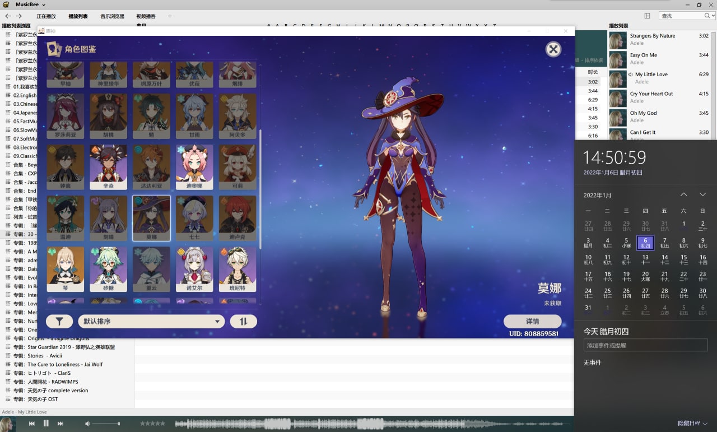Viewport: 717px width, 432px height.
Task: Toggle the panel layout icon beside the search box
Action: click(647, 16)
